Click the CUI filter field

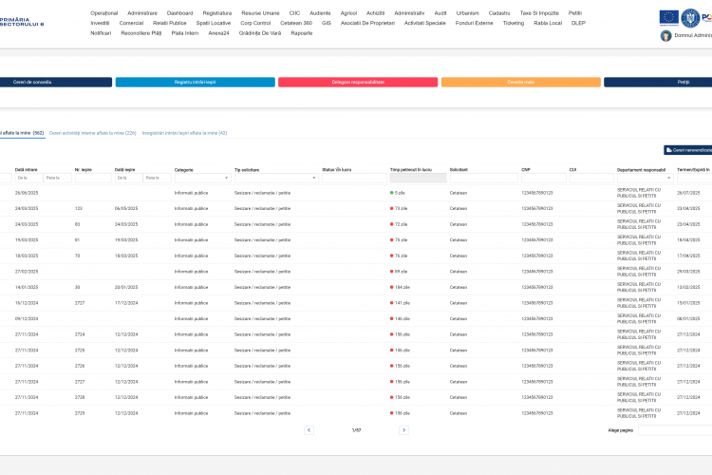(591, 179)
